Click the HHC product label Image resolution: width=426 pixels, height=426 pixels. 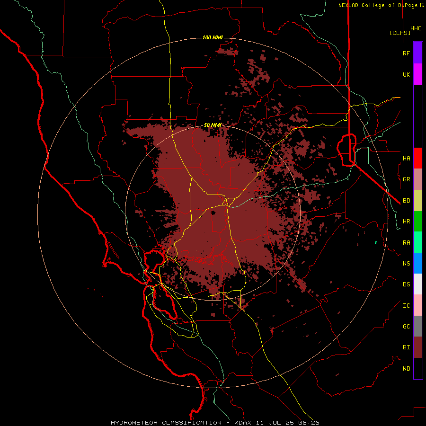click(416, 28)
